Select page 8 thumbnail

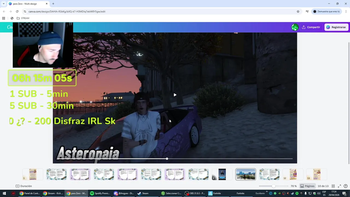click(199, 174)
